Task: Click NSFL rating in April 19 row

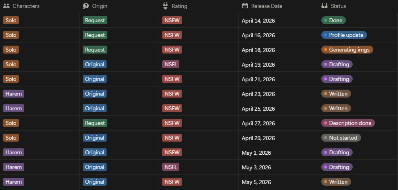Action: (x=171, y=64)
